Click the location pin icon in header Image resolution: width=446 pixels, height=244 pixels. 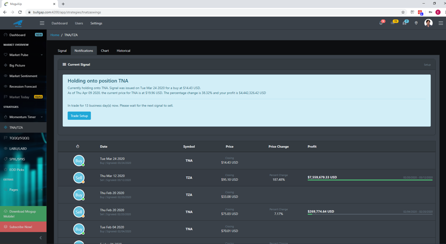[416, 23]
